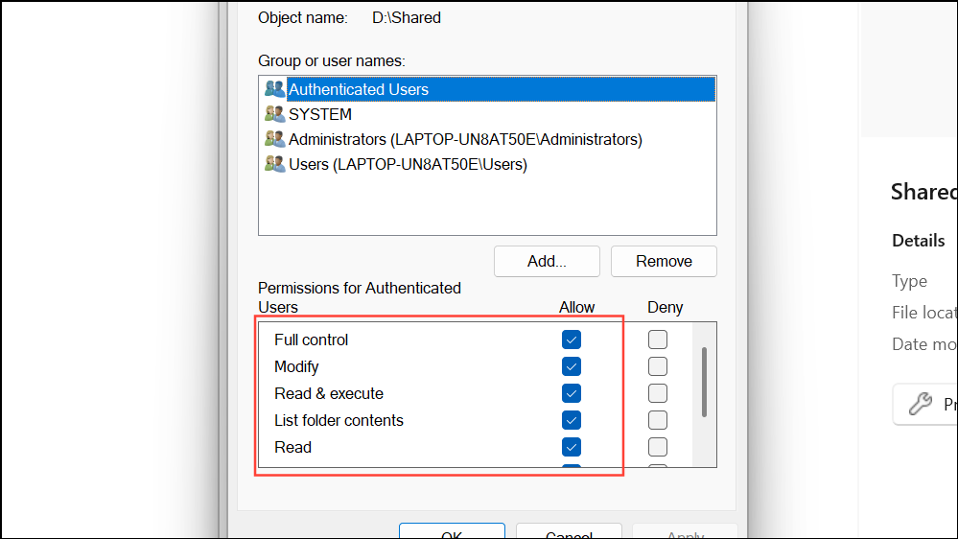Uncheck Allow for Read permission
The width and height of the screenshot is (958, 539).
click(x=572, y=447)
